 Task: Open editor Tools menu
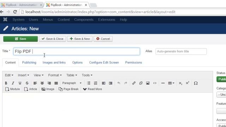87,75
